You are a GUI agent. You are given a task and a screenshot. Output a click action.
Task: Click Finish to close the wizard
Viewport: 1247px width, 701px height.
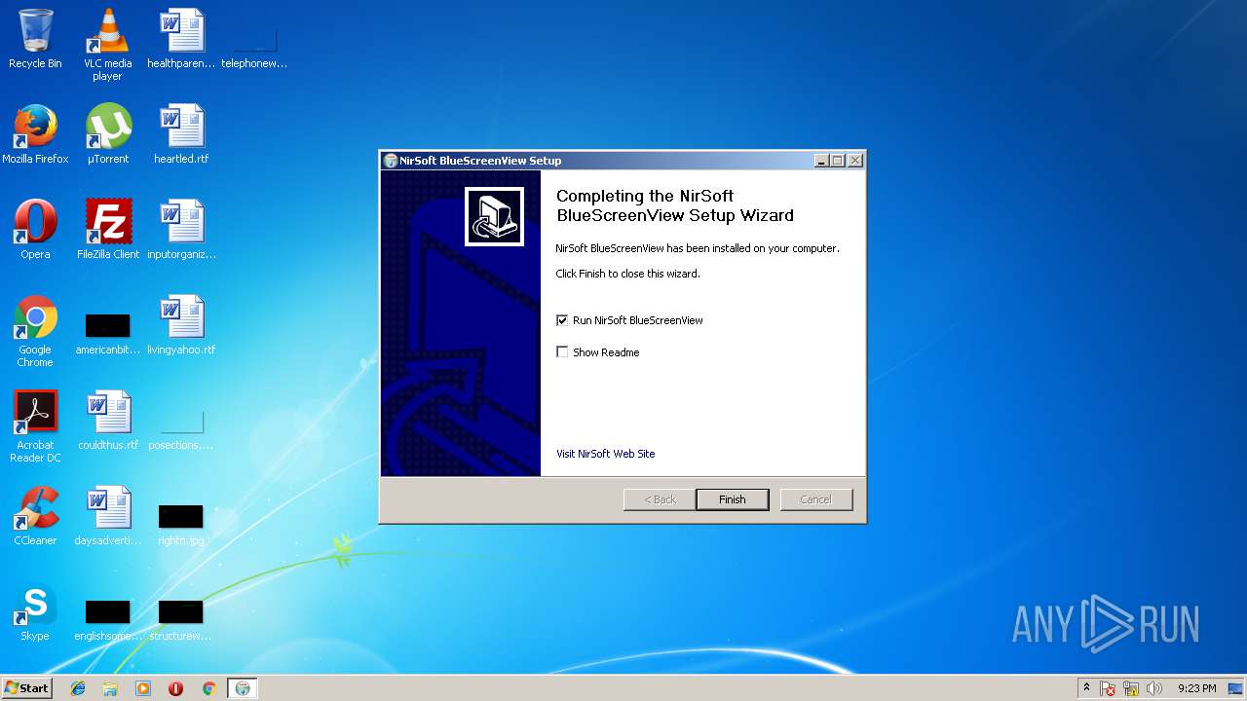733,499
